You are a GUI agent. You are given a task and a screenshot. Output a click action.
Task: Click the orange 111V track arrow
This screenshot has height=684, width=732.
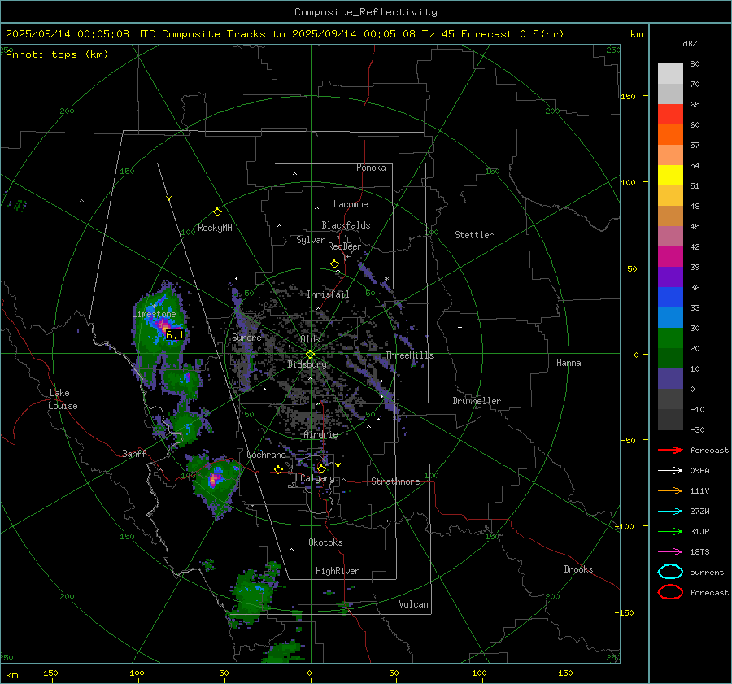670,490
